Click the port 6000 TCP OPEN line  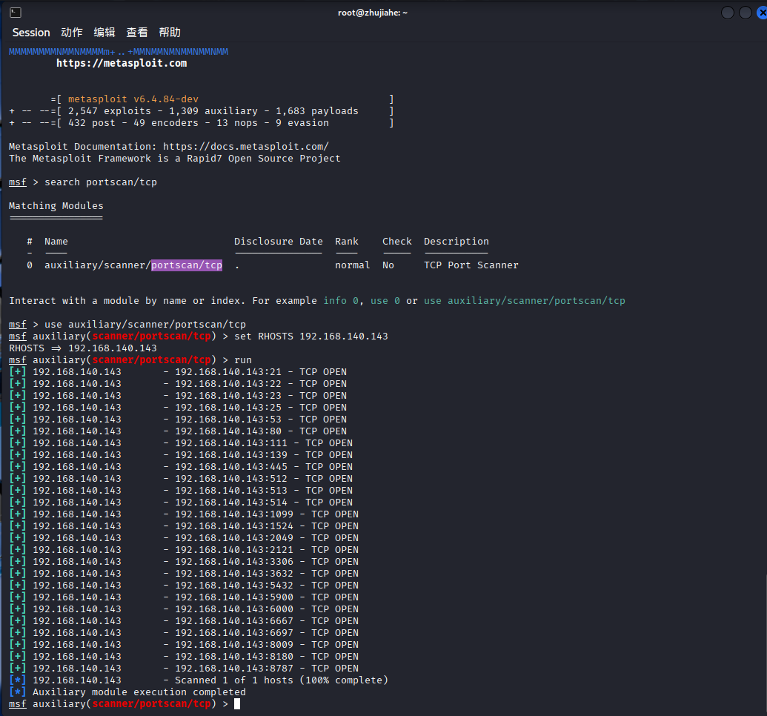184,609
